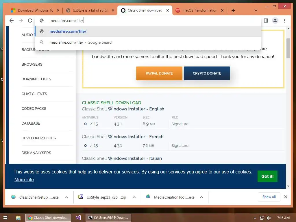Show hidden system tray icons
Image resolution: width=296 pixels, height=222 pixels.
pyautogui.click(x=255, y=218)
